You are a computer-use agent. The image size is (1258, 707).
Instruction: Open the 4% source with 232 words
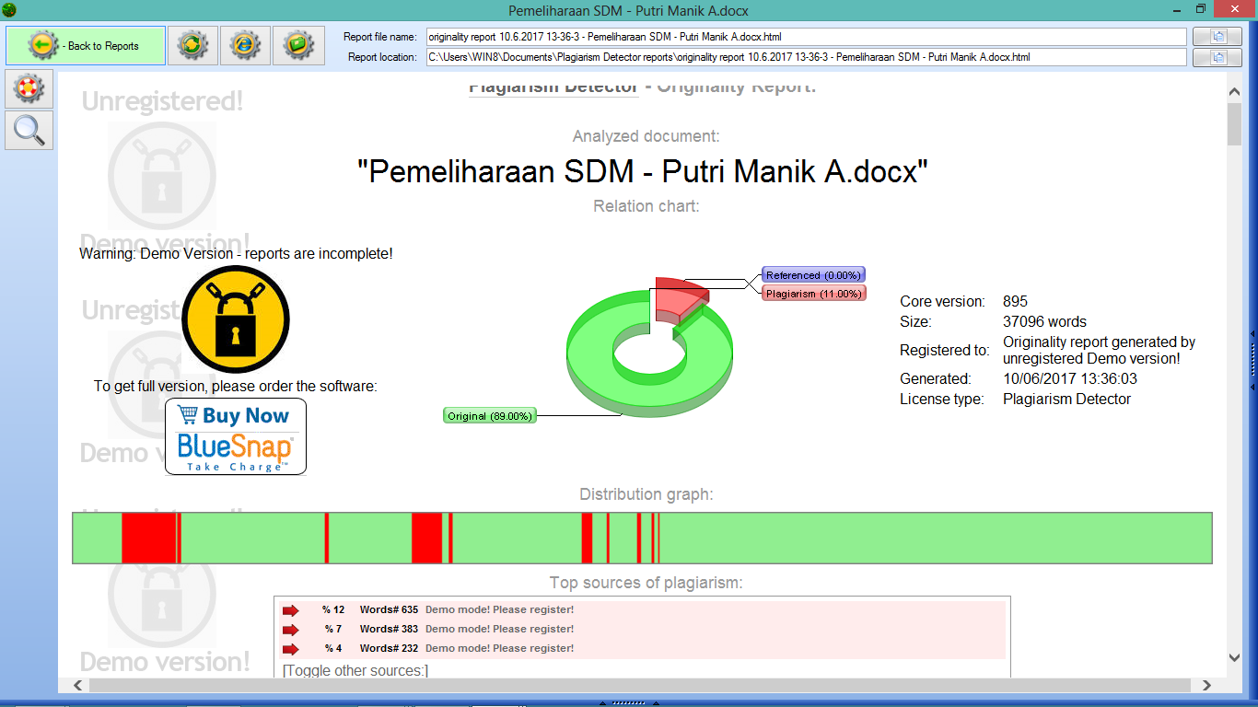coord(640,648)
